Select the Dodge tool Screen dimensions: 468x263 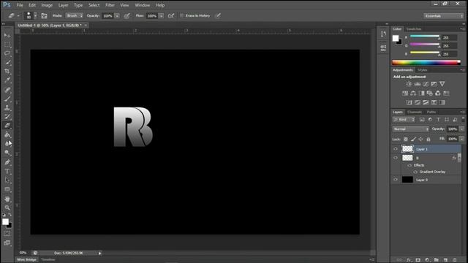pyautogui.click(x=7, y=153)
